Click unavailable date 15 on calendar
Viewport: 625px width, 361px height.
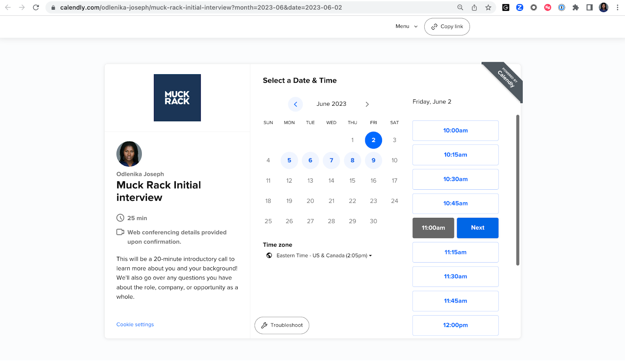[x=352, y=181]
